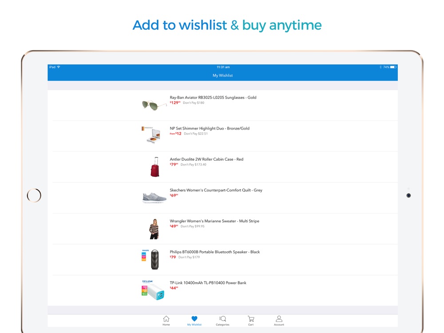Click the $79 Antler cabin case price
Viewport: 444px width, 333px height.
pyautogui.click(x=174, y=165)
